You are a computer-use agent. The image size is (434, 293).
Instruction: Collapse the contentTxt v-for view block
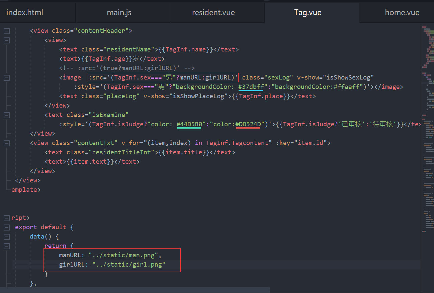[7, 143]
